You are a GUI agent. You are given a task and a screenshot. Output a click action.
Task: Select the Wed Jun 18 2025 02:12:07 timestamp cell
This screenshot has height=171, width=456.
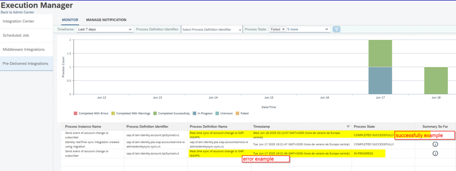coord(301,135)
